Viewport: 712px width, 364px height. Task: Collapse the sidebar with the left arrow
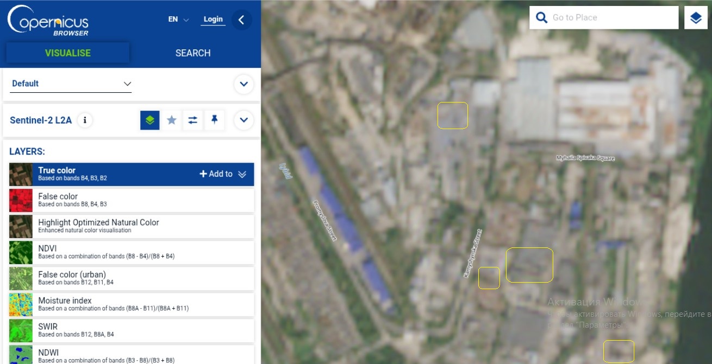(241, 20)
